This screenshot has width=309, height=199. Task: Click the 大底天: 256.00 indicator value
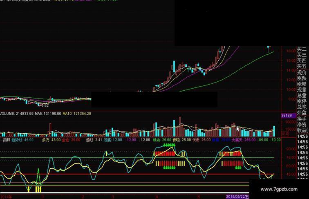[x=243, y=140]
